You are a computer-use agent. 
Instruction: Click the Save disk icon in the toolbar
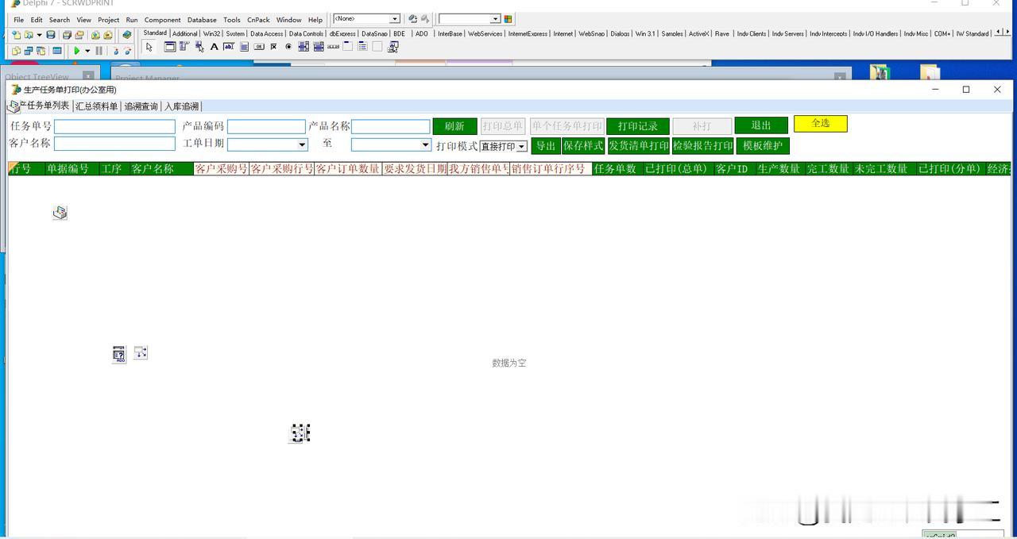(x=51, y=35)
